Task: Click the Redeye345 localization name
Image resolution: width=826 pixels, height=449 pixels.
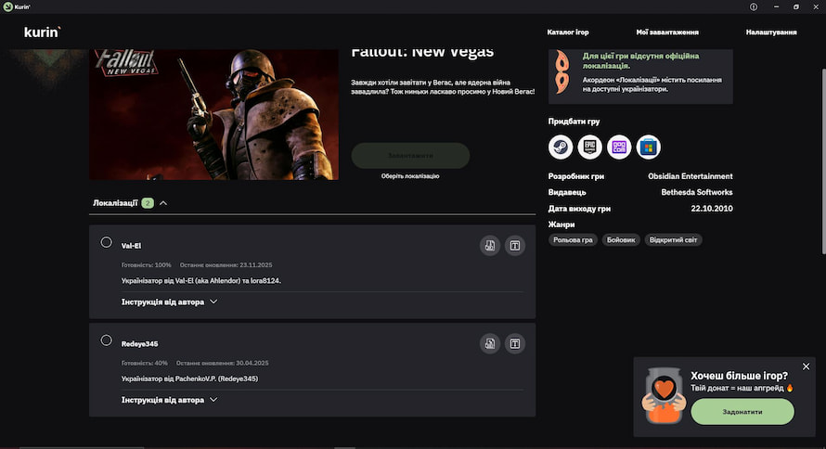Action: [139, 344]
